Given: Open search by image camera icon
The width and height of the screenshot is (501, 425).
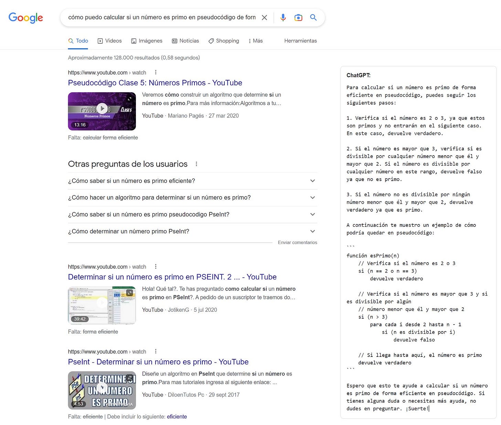Looking at the screenshot, I should (298, 18).
